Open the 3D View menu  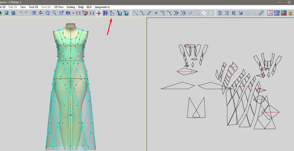pyautogui.click(x=59, y=7)
